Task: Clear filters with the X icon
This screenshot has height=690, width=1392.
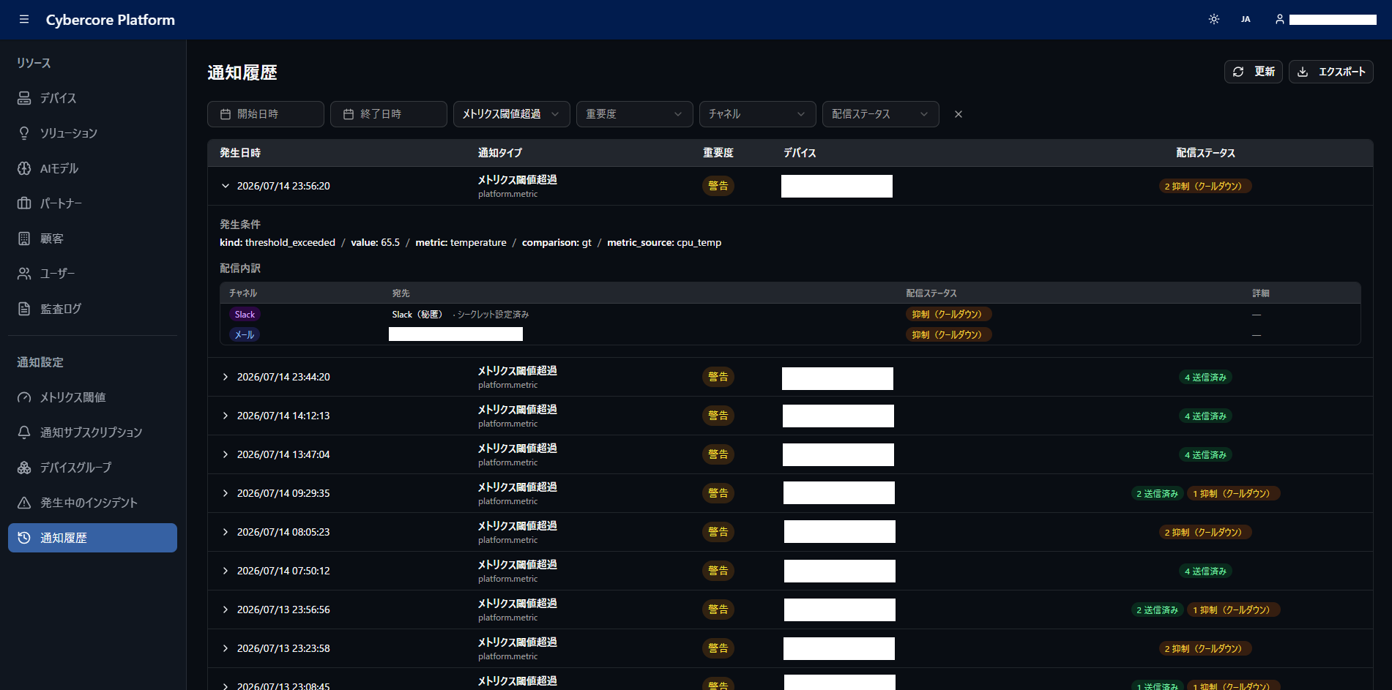Action: tap(959, 114)
